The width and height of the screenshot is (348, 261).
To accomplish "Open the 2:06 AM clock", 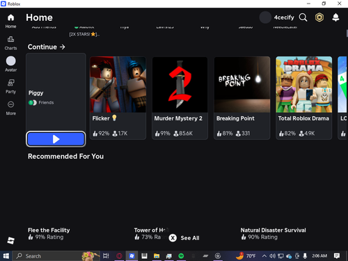I will point(319,256).
